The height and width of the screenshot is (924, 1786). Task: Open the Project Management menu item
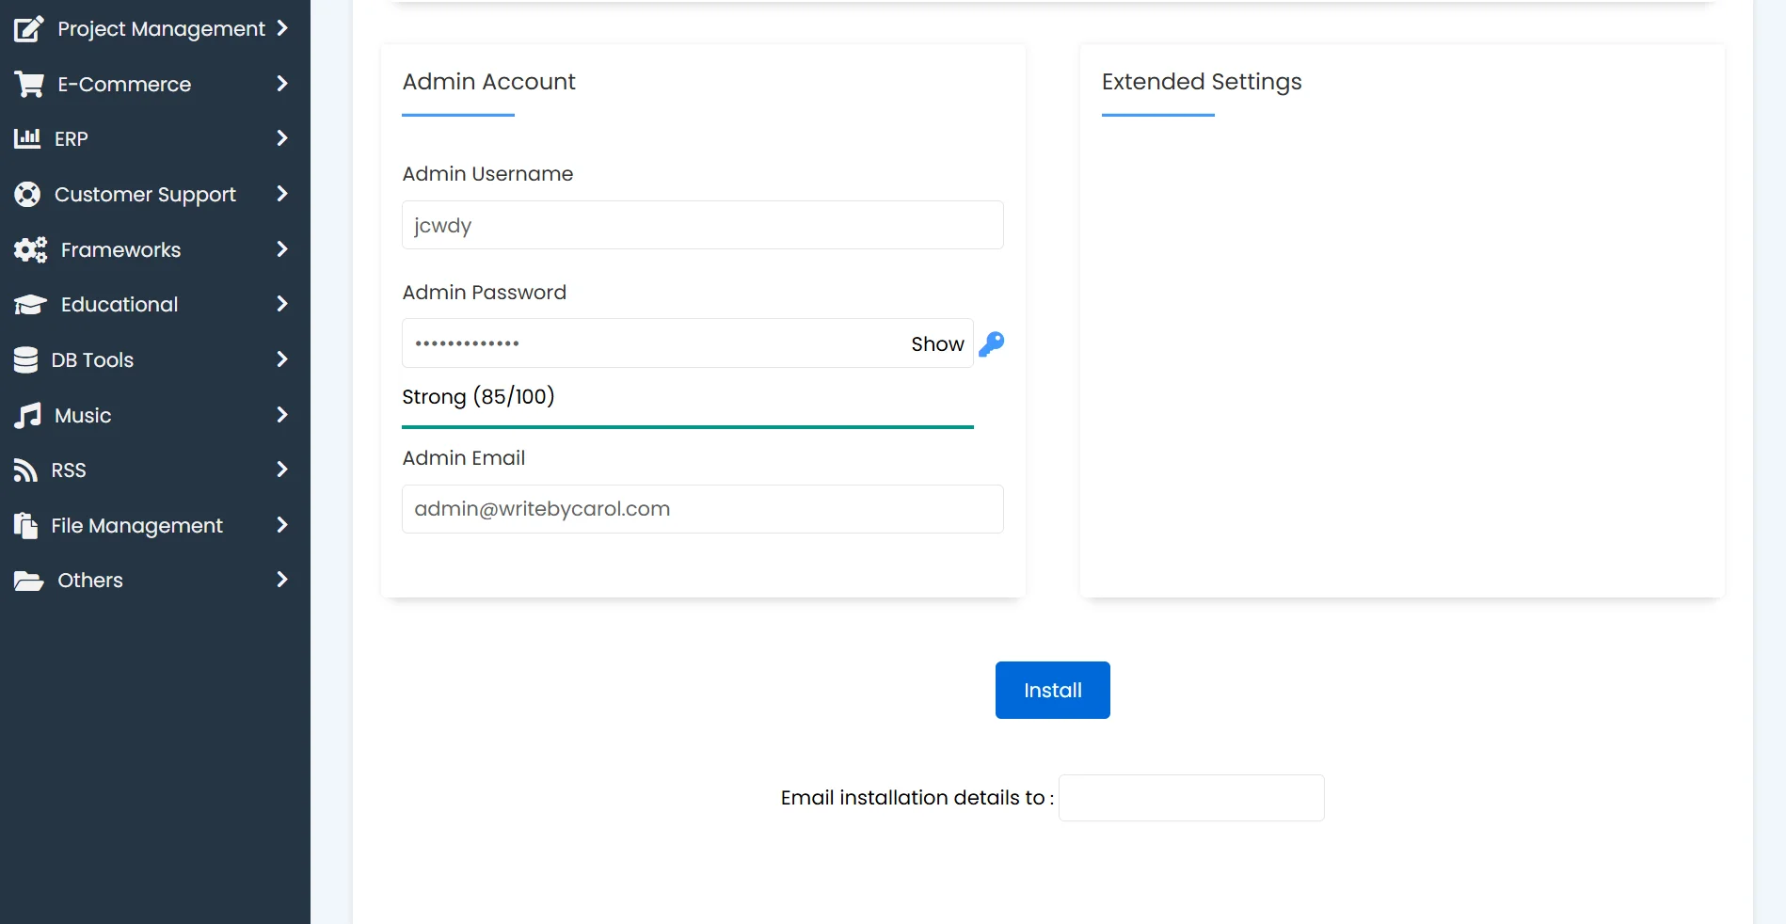(155, 29)
